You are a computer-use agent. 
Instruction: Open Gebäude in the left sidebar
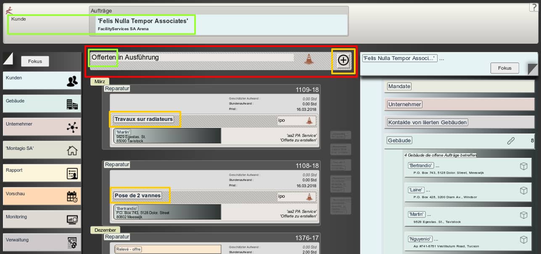click(42, 104)
